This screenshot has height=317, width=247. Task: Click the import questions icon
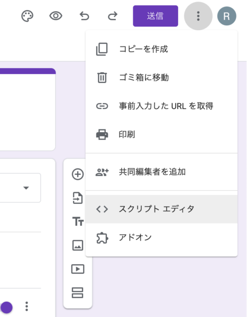[x=78, y=198]
